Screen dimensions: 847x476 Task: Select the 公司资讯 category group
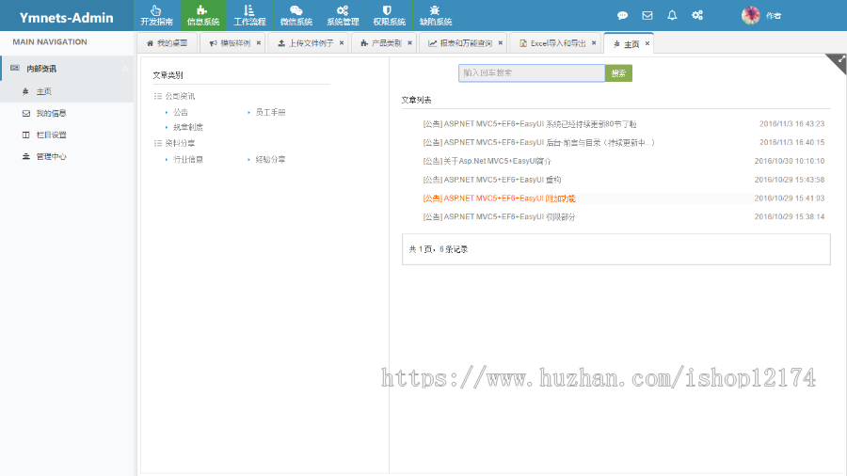180,96
